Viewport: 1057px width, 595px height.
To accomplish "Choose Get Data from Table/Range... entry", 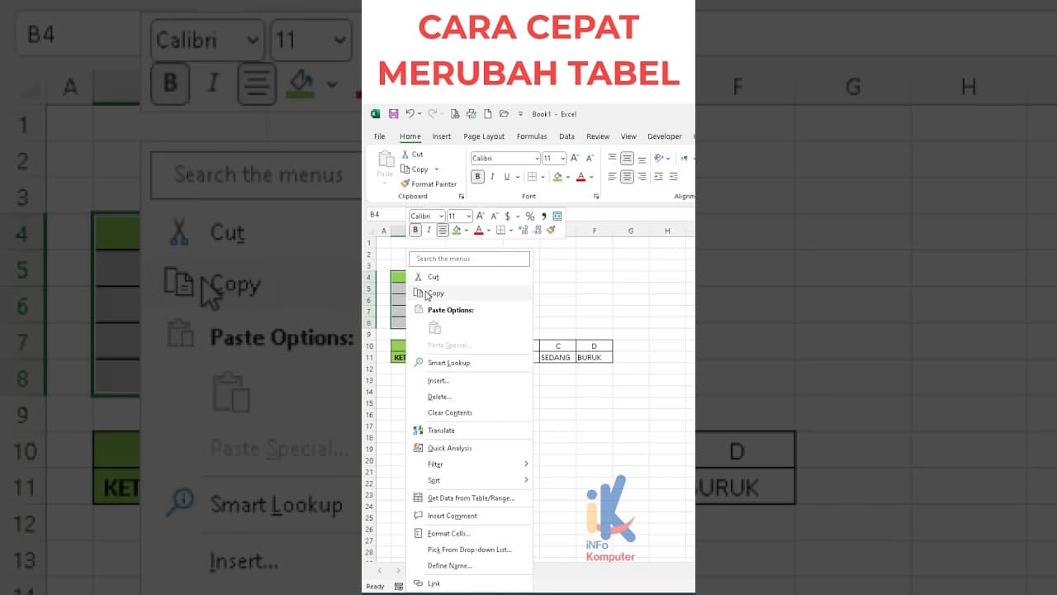I will (470, 498).
